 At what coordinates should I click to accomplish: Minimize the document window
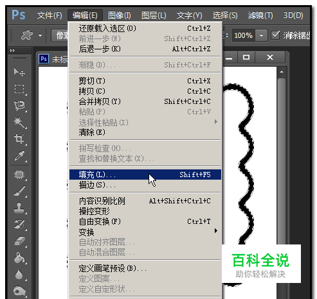229,57
